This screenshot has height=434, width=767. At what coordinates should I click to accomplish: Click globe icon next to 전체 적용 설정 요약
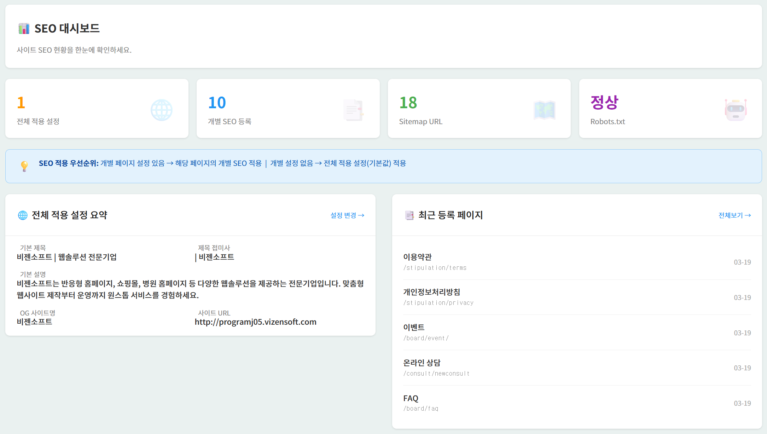coord(23,215)
